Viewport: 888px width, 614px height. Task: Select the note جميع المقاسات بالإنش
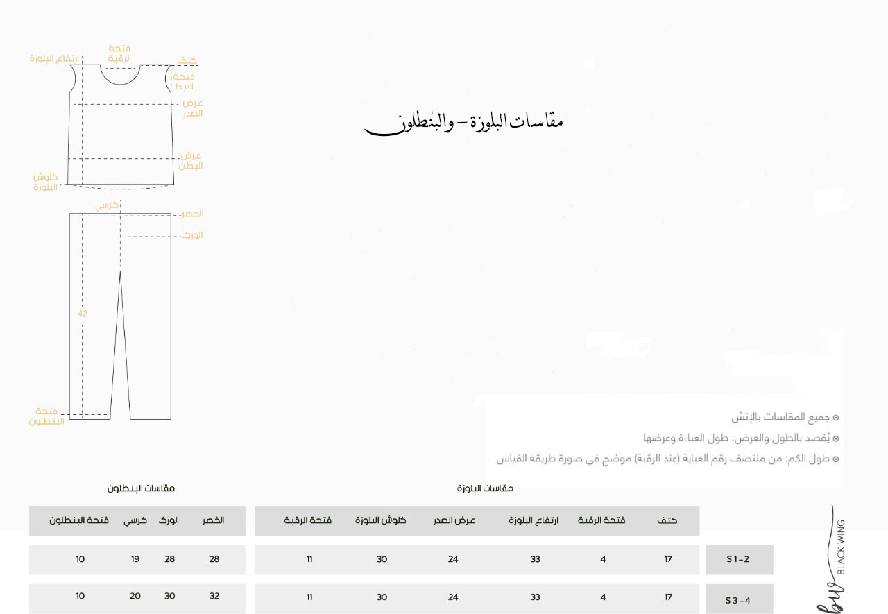coord(785,418)
